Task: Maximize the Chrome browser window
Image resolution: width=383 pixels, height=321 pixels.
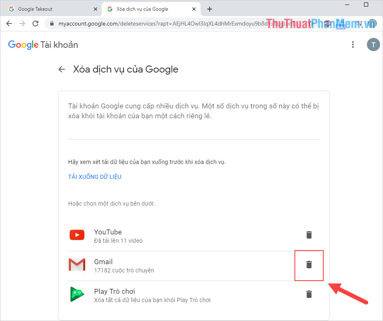Action: pos(366,5)
